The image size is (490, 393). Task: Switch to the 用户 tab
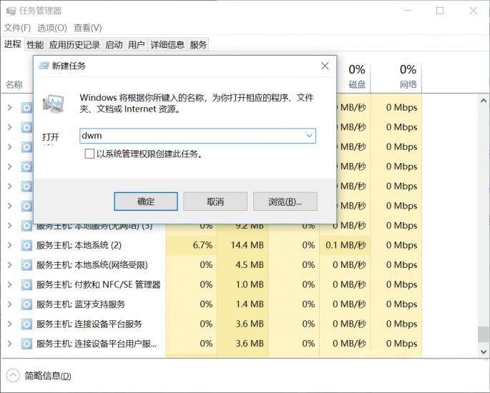pos(136,45)
